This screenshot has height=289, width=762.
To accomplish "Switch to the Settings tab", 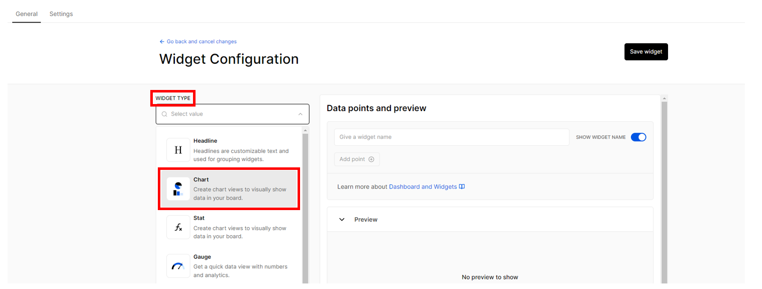I will [x=61, y=14].
